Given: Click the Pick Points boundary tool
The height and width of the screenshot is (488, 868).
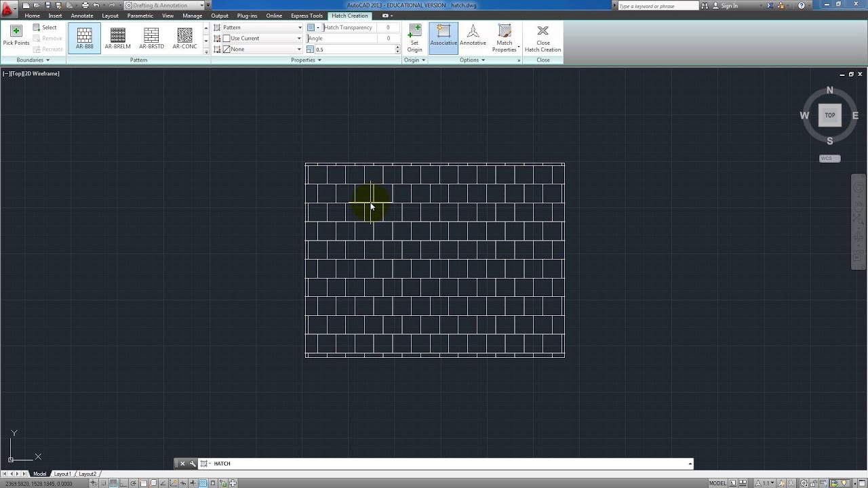Looking at the screenshot, I should tap(16, 36).
